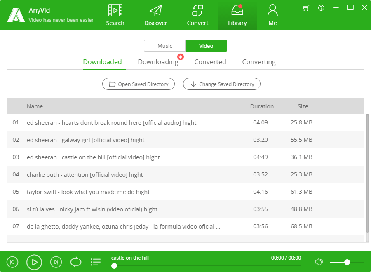Open the Downloaded tab
This screenshot has width=371, height=272.
[103, 62]
